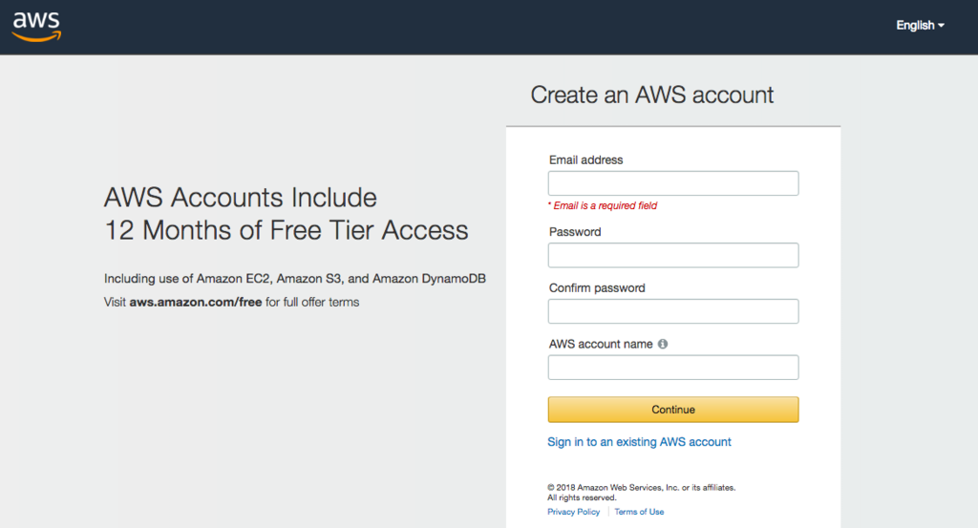This screenshot has width=978, height=528.
Task: Click the AWS account name label text
Action: point(601,344)
